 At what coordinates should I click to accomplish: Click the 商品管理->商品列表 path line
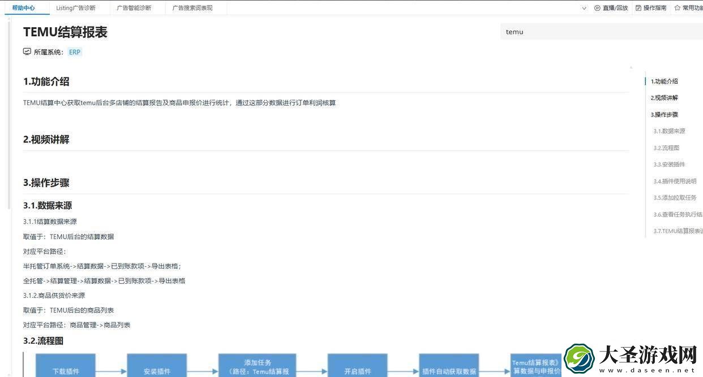[77, 325]
